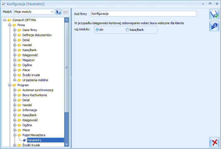This screenshot has width=221, height=149.
Task: Select Detal under Firma
Action: (26, 40)
